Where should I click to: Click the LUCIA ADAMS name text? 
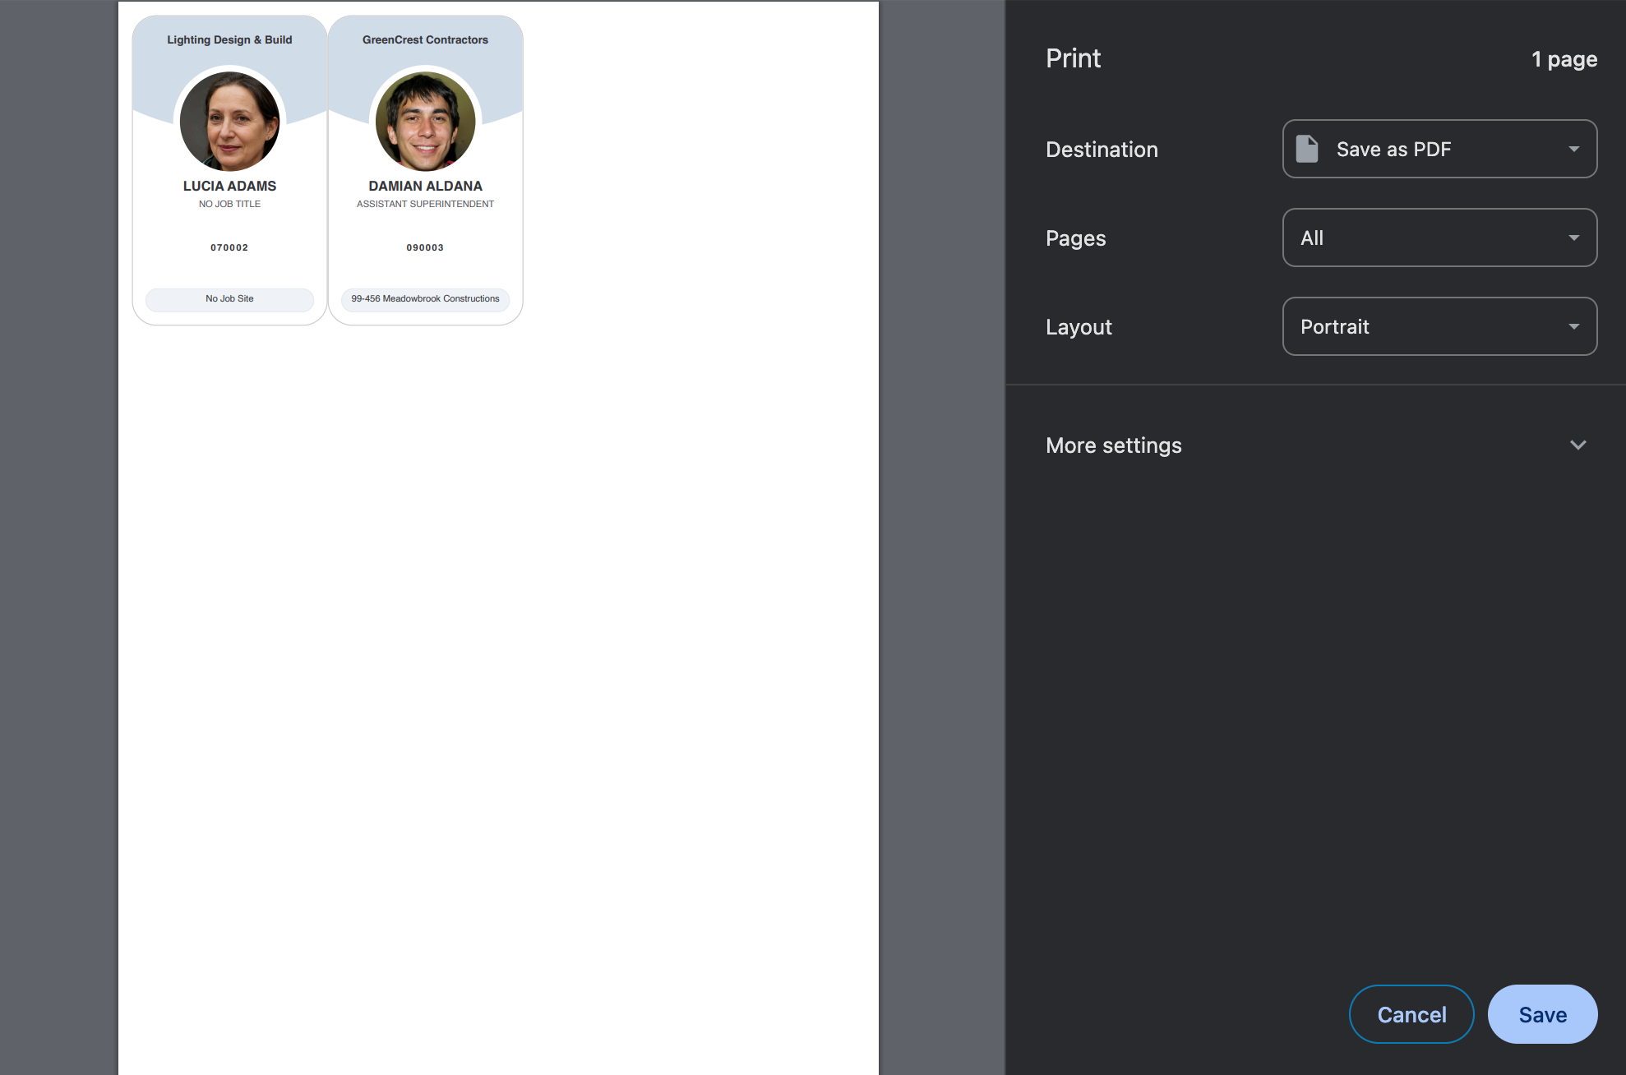pyautogui.click(x=229, y=186)
